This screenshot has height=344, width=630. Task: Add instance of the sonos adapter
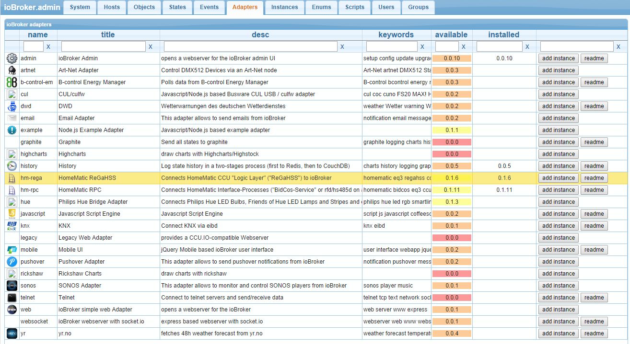point(559,286)
